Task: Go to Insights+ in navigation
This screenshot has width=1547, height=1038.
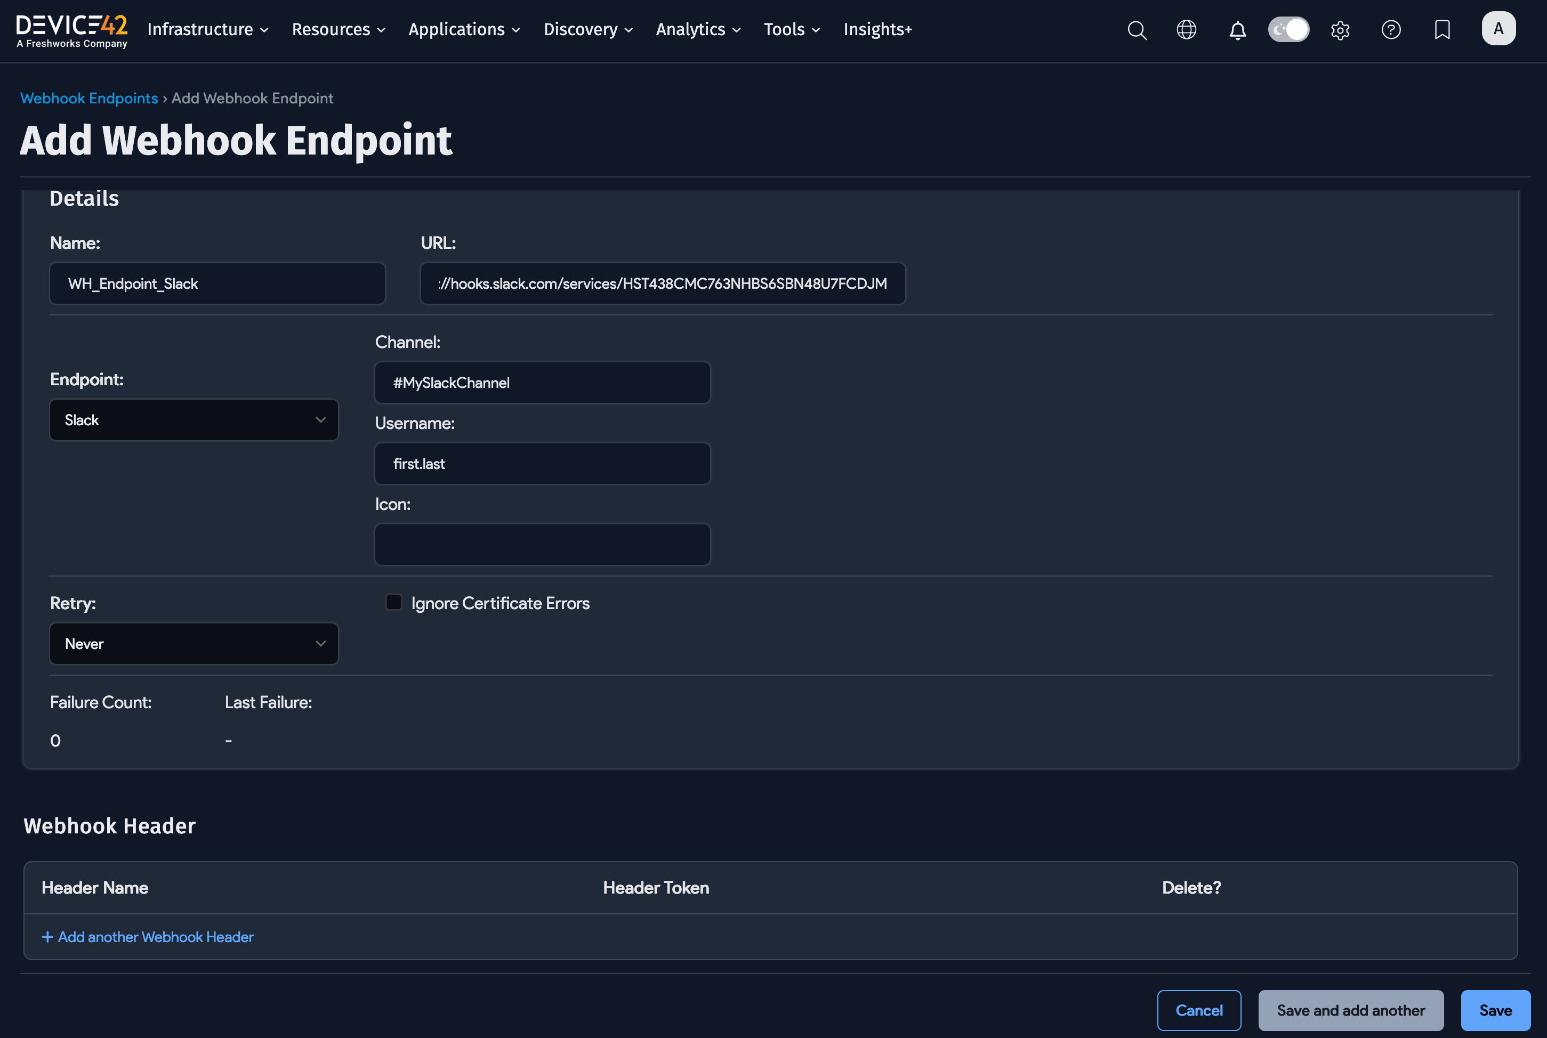Action: [x=877, y=30]
